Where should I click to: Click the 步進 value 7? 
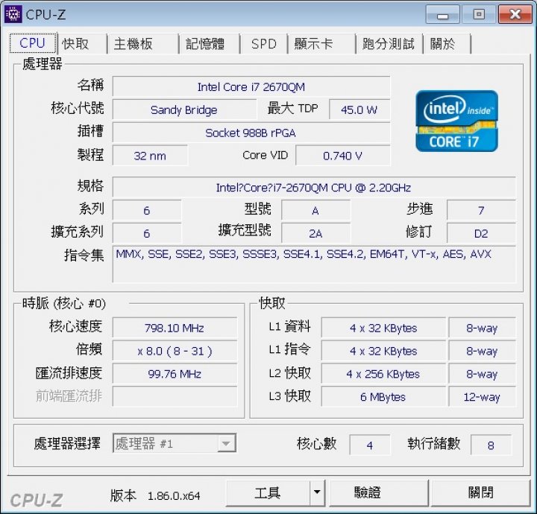[481, 210]
